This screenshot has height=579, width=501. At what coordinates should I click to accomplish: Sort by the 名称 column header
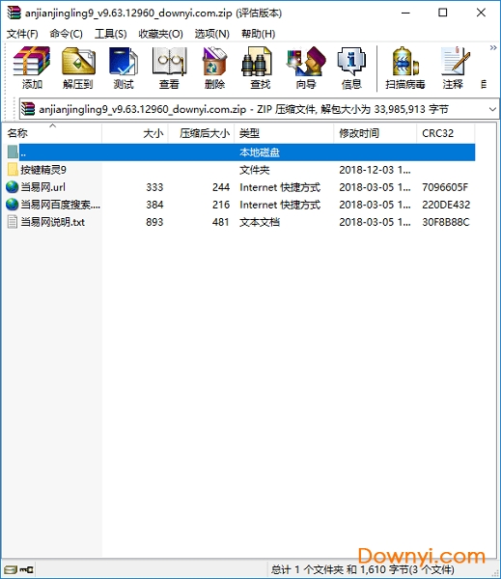52,133
